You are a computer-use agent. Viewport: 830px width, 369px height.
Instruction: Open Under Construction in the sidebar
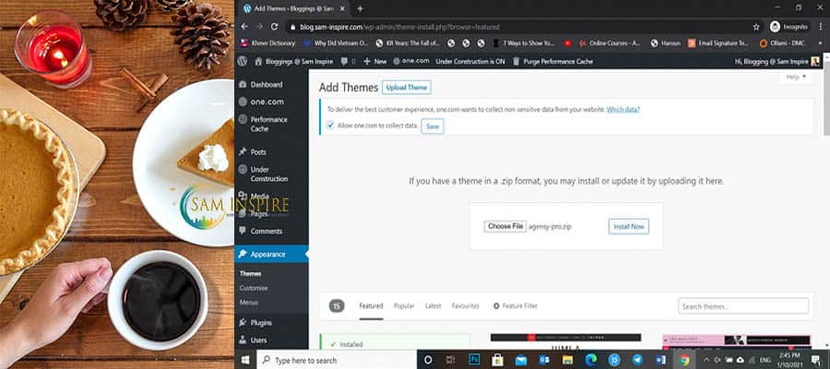[x=269, y=174]
